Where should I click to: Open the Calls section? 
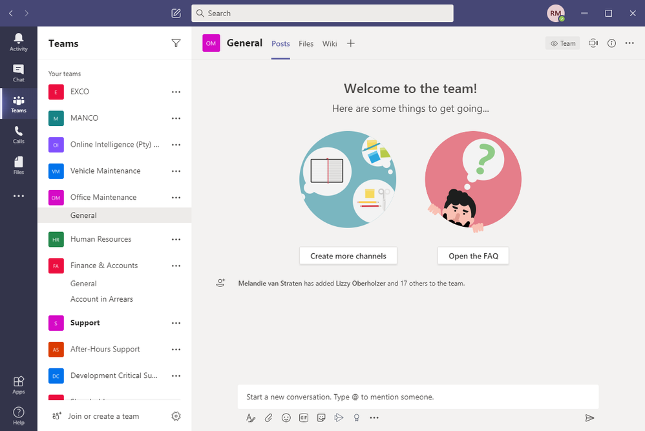point(19,135)
